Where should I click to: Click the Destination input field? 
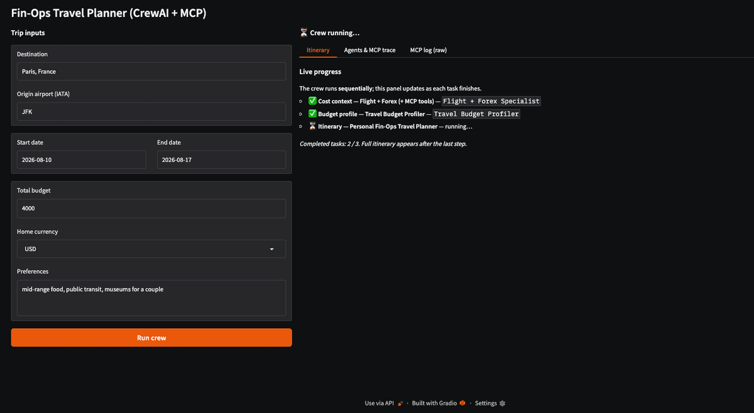151,72
